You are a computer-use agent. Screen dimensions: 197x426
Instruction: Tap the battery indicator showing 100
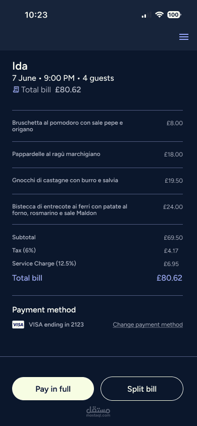[x=174, y=15]
